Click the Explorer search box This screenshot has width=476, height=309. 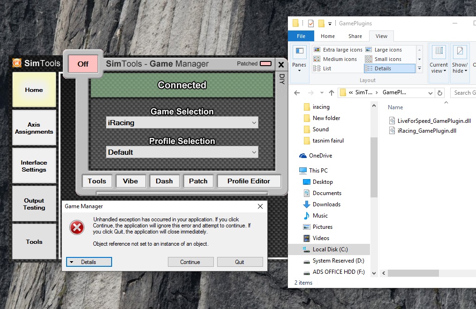click(463, 93)
